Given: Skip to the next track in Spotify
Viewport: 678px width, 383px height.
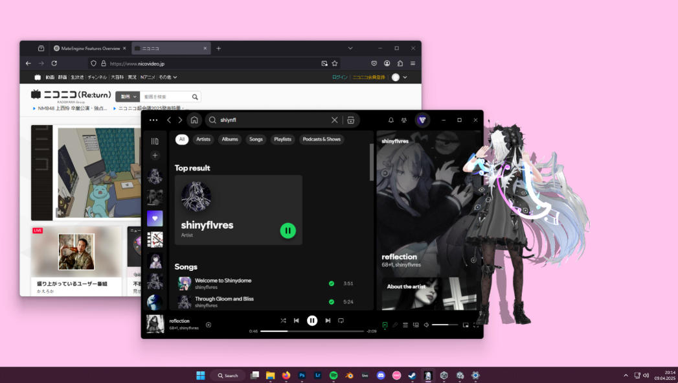Looking at the screenshot, I should 328,321.
